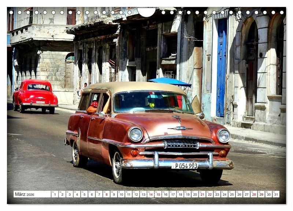Screen dimensions: 293x211
Task: Select day 1 in the calendar strip
Action: [55, 194]
